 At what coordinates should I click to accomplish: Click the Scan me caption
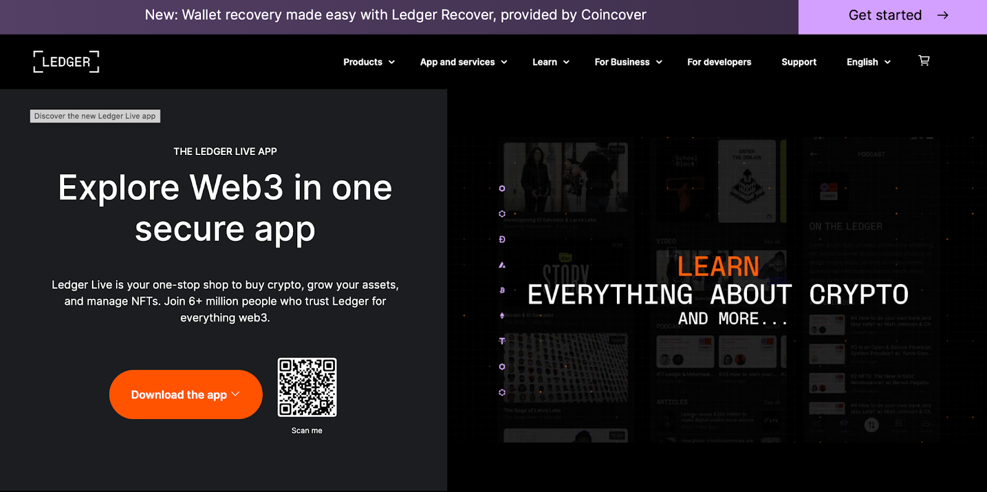tap(307, 430)
